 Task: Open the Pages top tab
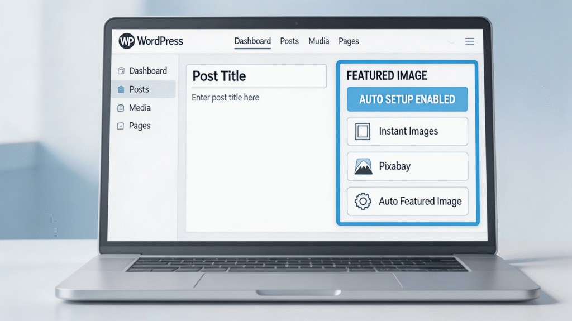tap(349, 41)
